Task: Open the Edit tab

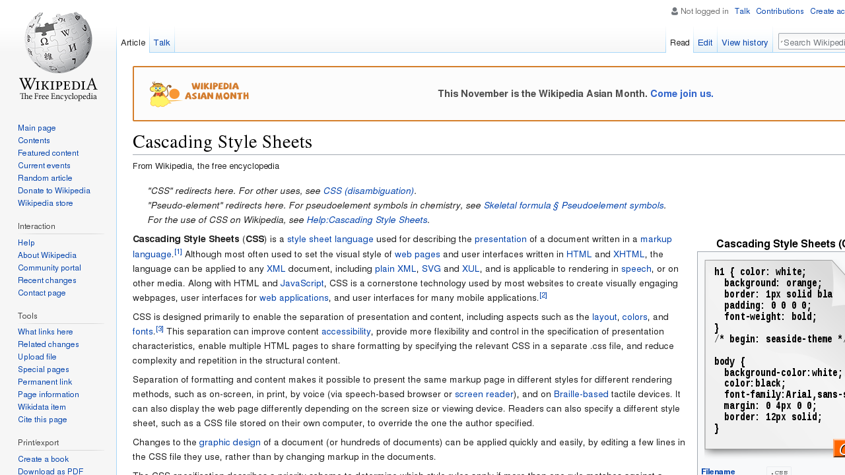Action: pyautogui.click(x=705, y=42)
